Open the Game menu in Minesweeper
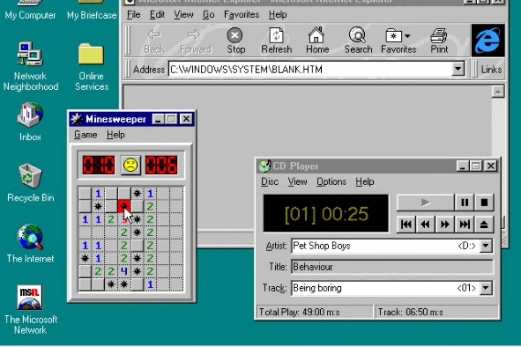Image resolution: width=521 pixels, height=347 pixels. point(86,134)
